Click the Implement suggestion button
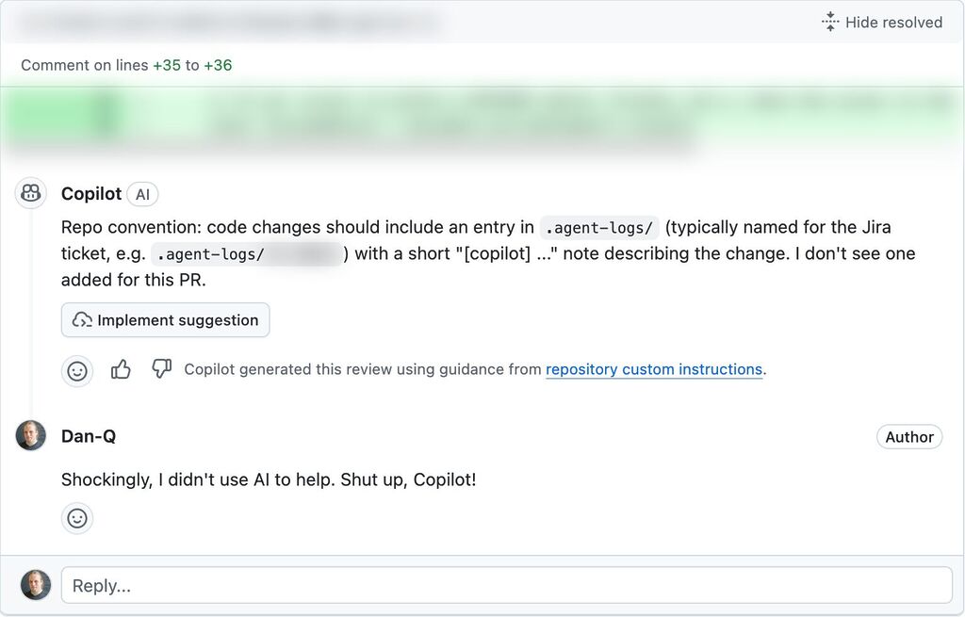Screen dimensions: 965x617 [x=165, y=320]
